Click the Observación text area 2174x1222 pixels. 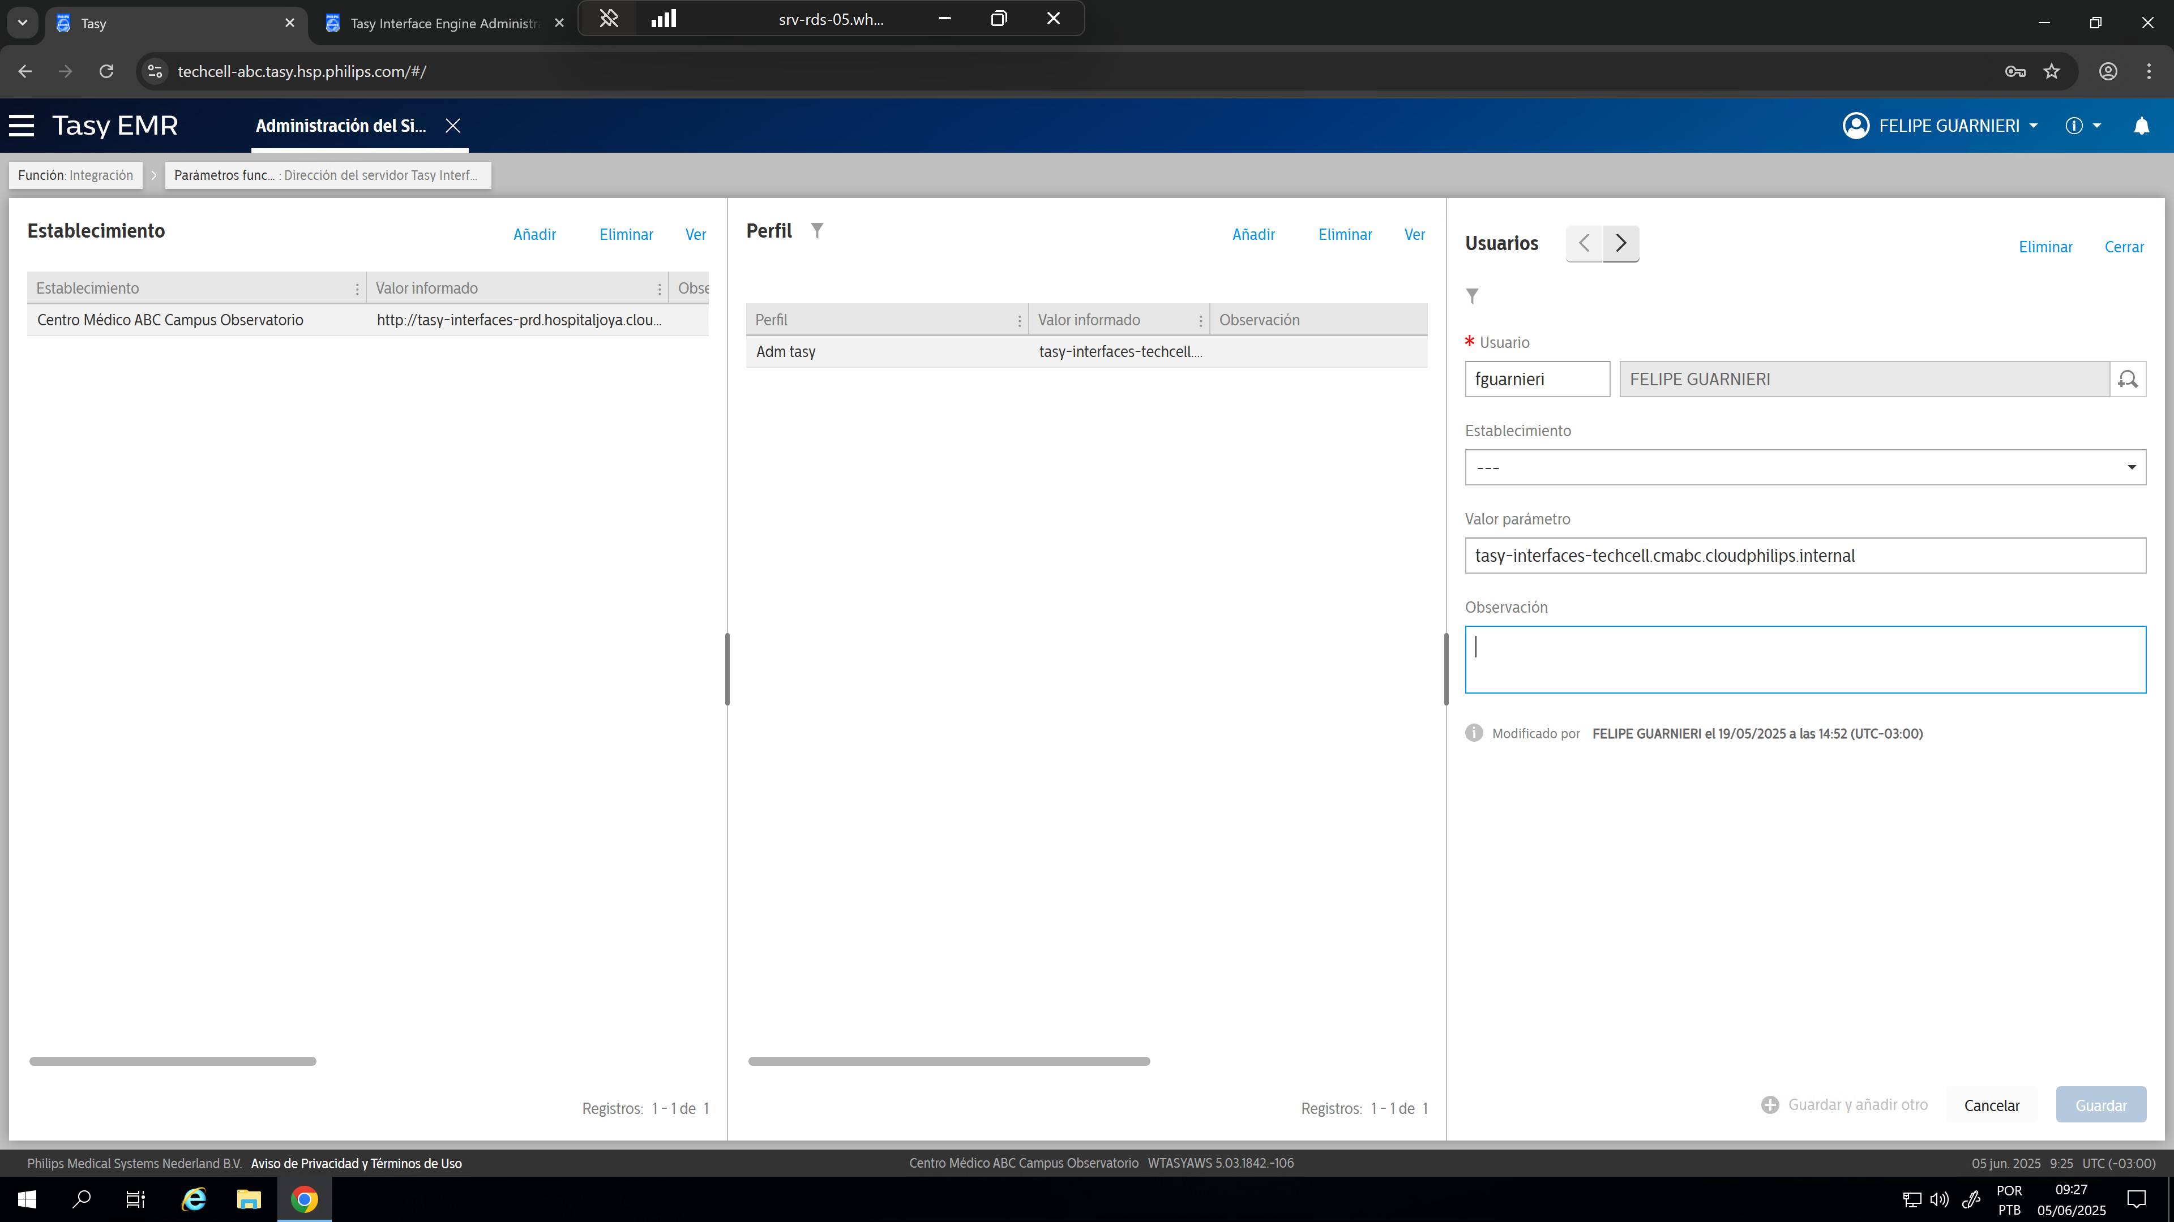1805,660
